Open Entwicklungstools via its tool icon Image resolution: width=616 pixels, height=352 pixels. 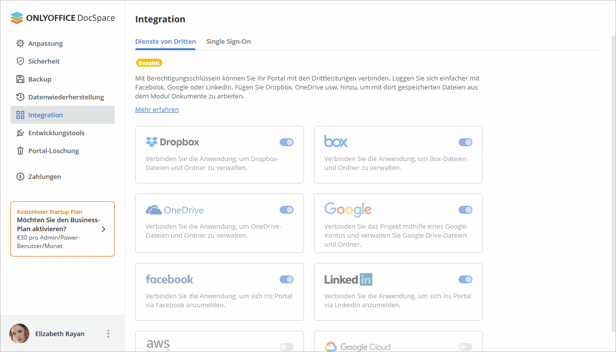pos(20,133)
